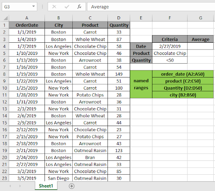Select the cell containing date 2/27/2019 criteria
This screenshot has width=215, height=191.
tap(170, 46)
